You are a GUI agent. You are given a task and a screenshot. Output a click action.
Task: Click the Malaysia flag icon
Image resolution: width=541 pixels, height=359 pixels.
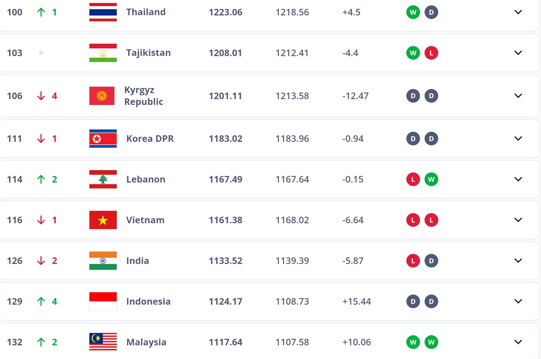point(103,342)
